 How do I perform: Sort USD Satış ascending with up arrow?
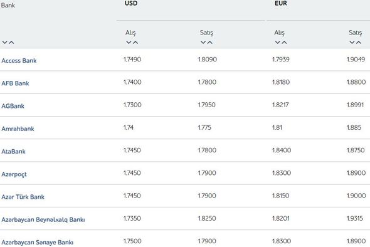[x=210, y=43]
